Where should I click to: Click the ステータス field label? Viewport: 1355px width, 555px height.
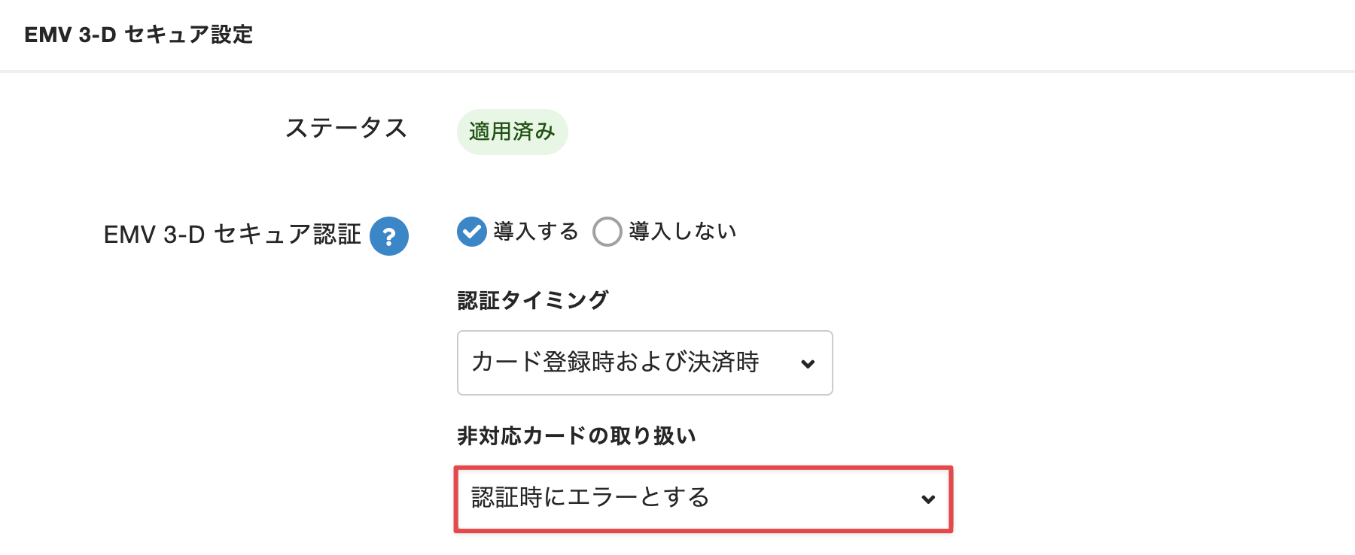coord(346,128)
